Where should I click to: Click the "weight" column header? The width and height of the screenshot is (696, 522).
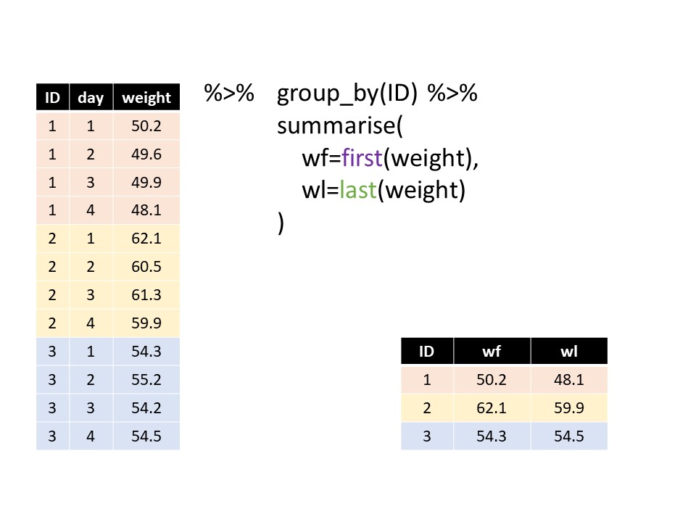tap(146, 98)
